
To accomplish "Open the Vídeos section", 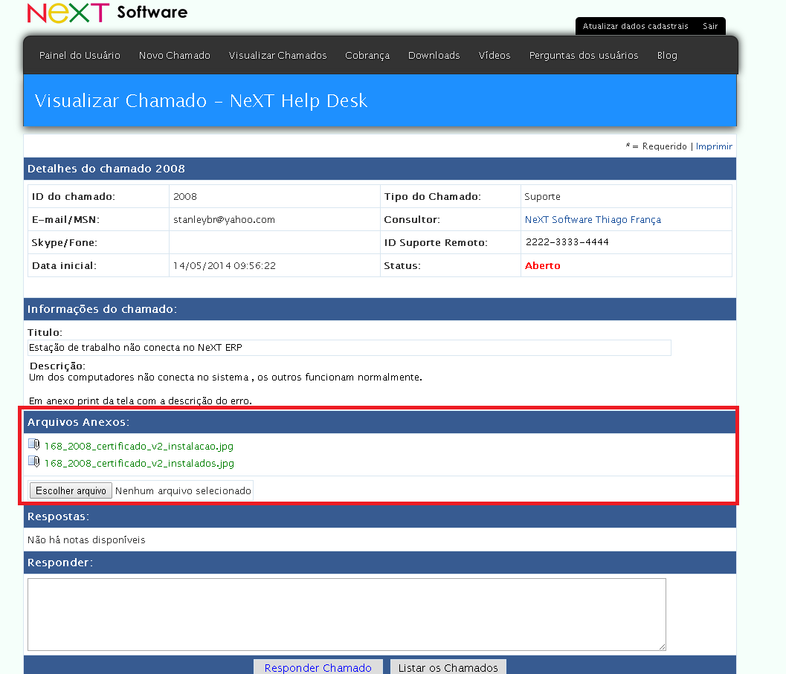I will click(494, 55).
